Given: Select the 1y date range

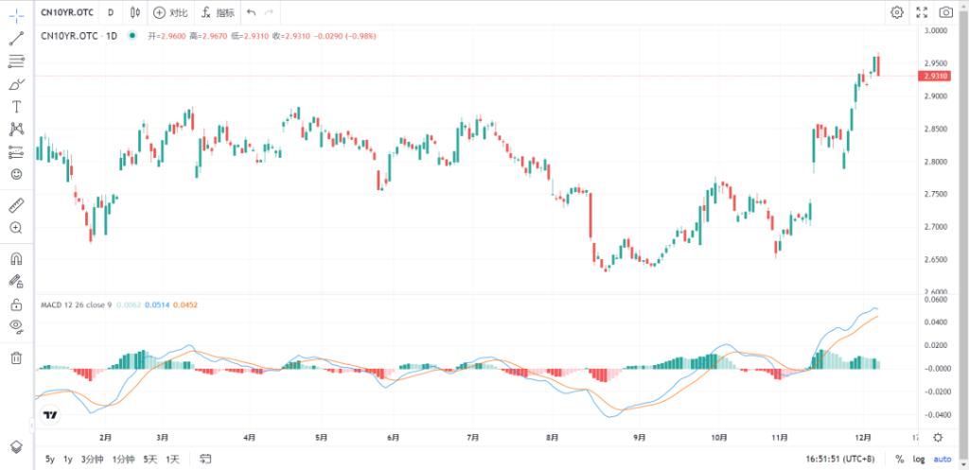Looking at the screenshot, I should click(68, 459).
